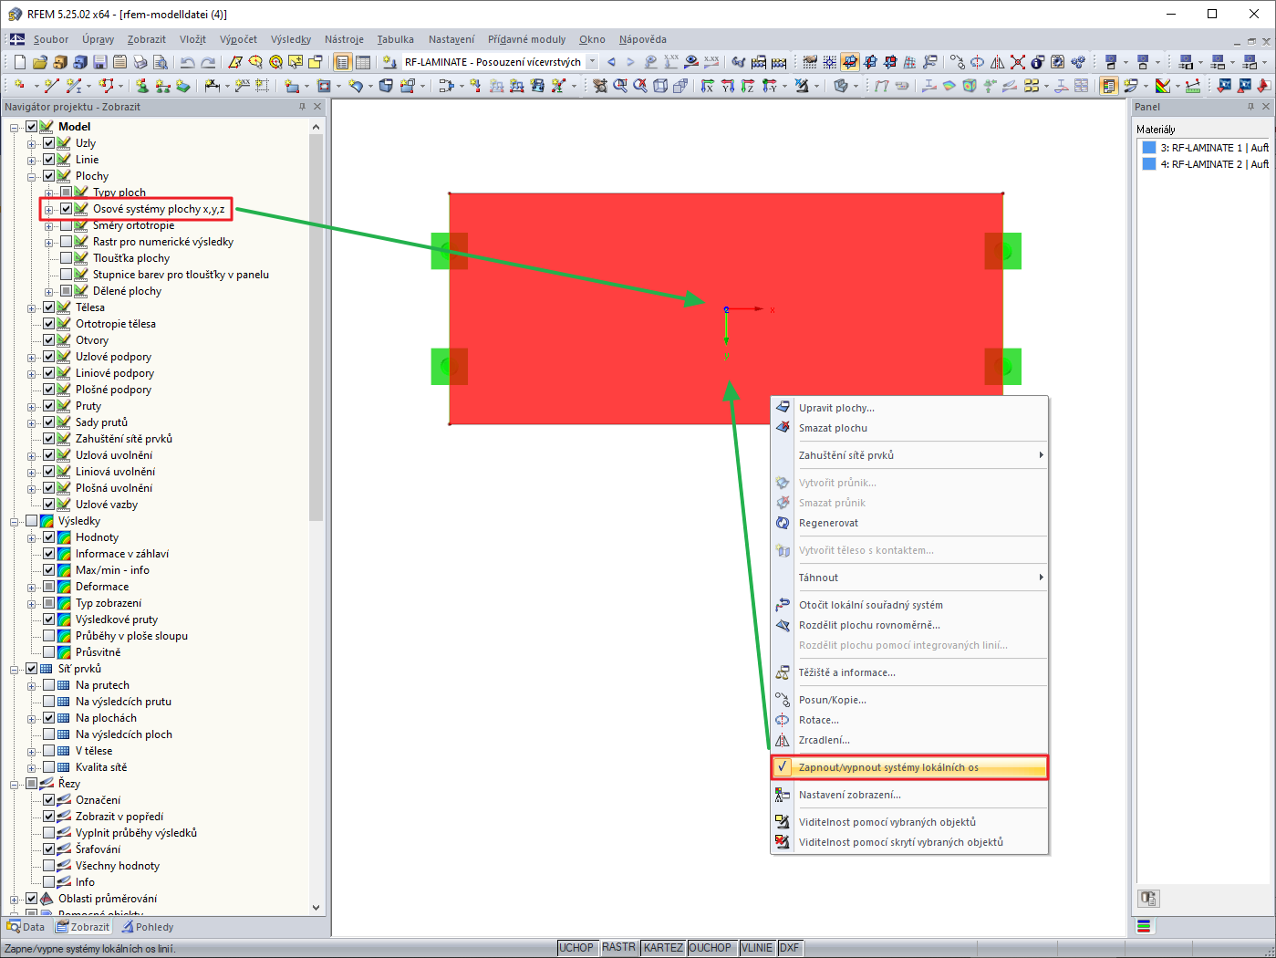Click the blue swatch for 4: RF-LAMINATE 2
Screen dimensions: 1276x958
pos(1149,164)
